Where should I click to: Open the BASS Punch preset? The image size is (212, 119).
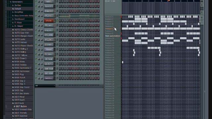[20, 78]
